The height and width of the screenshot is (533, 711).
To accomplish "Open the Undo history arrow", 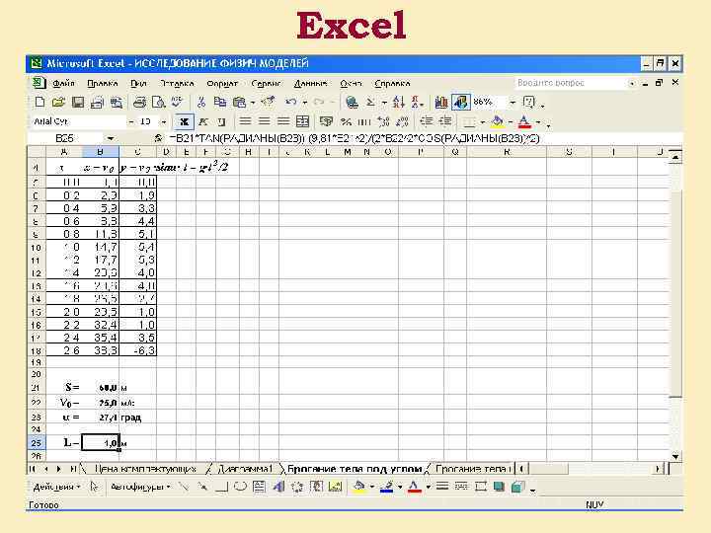I will (x=305, y=103).
